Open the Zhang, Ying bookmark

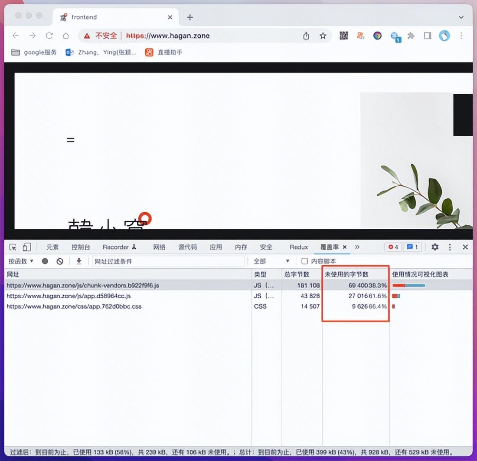pos(101,53)
